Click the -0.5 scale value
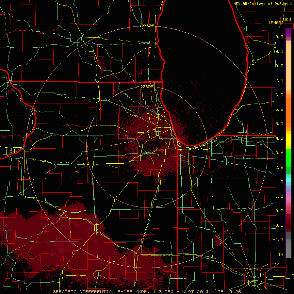This screenshot has width=294, height=294. [x=278, y=225]
